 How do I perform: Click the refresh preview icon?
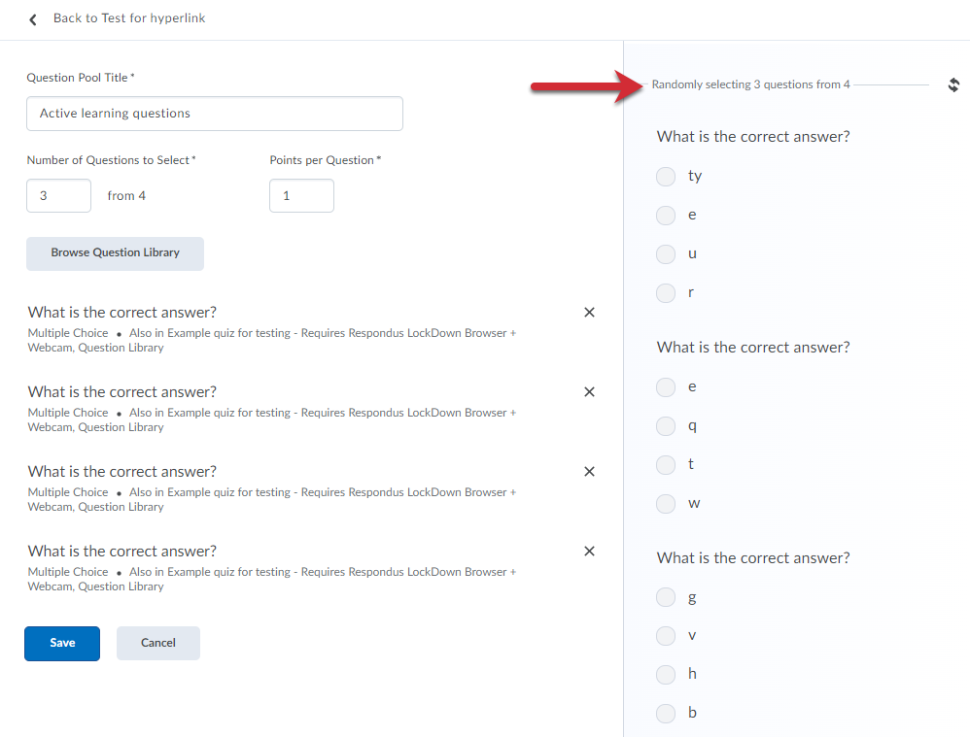[x=953, y=84]
